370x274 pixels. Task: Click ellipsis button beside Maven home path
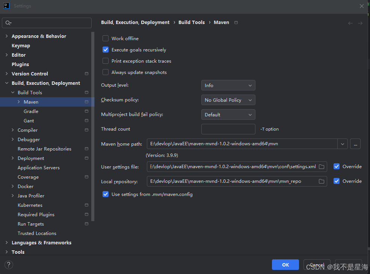(x=355, y=144)
